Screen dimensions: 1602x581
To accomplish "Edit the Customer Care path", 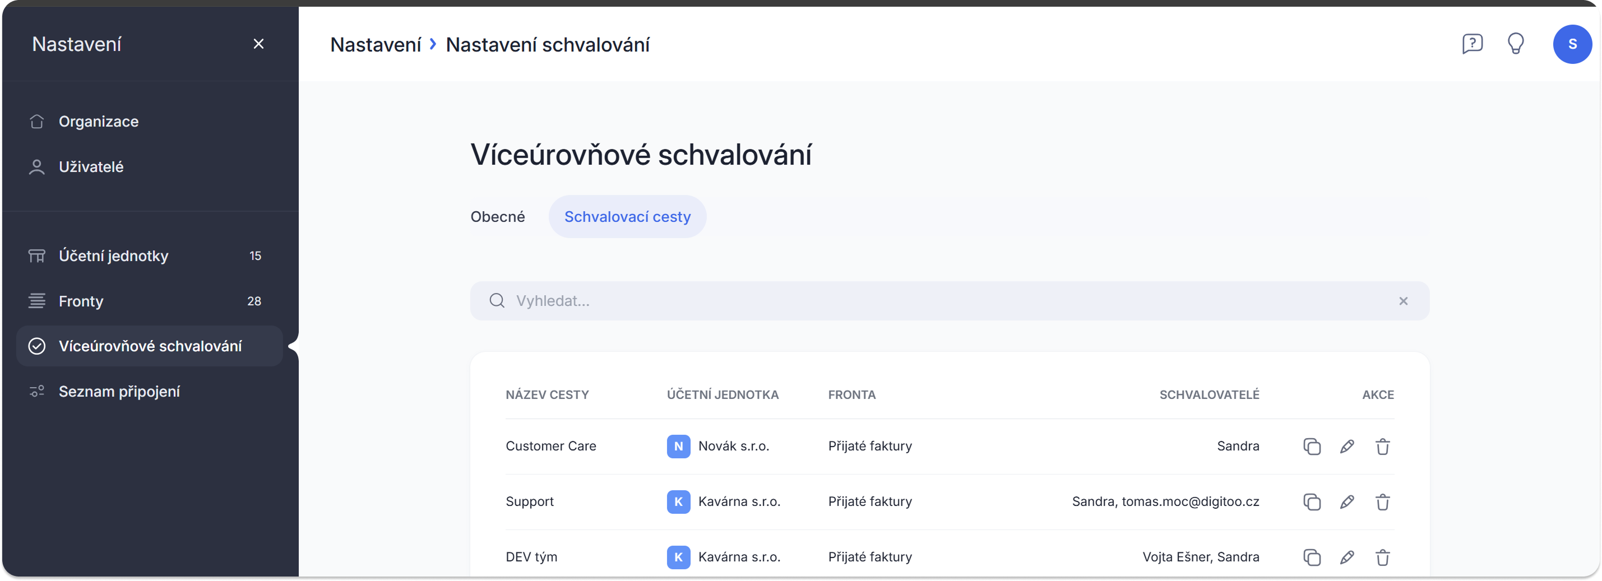I will 1347,446.
